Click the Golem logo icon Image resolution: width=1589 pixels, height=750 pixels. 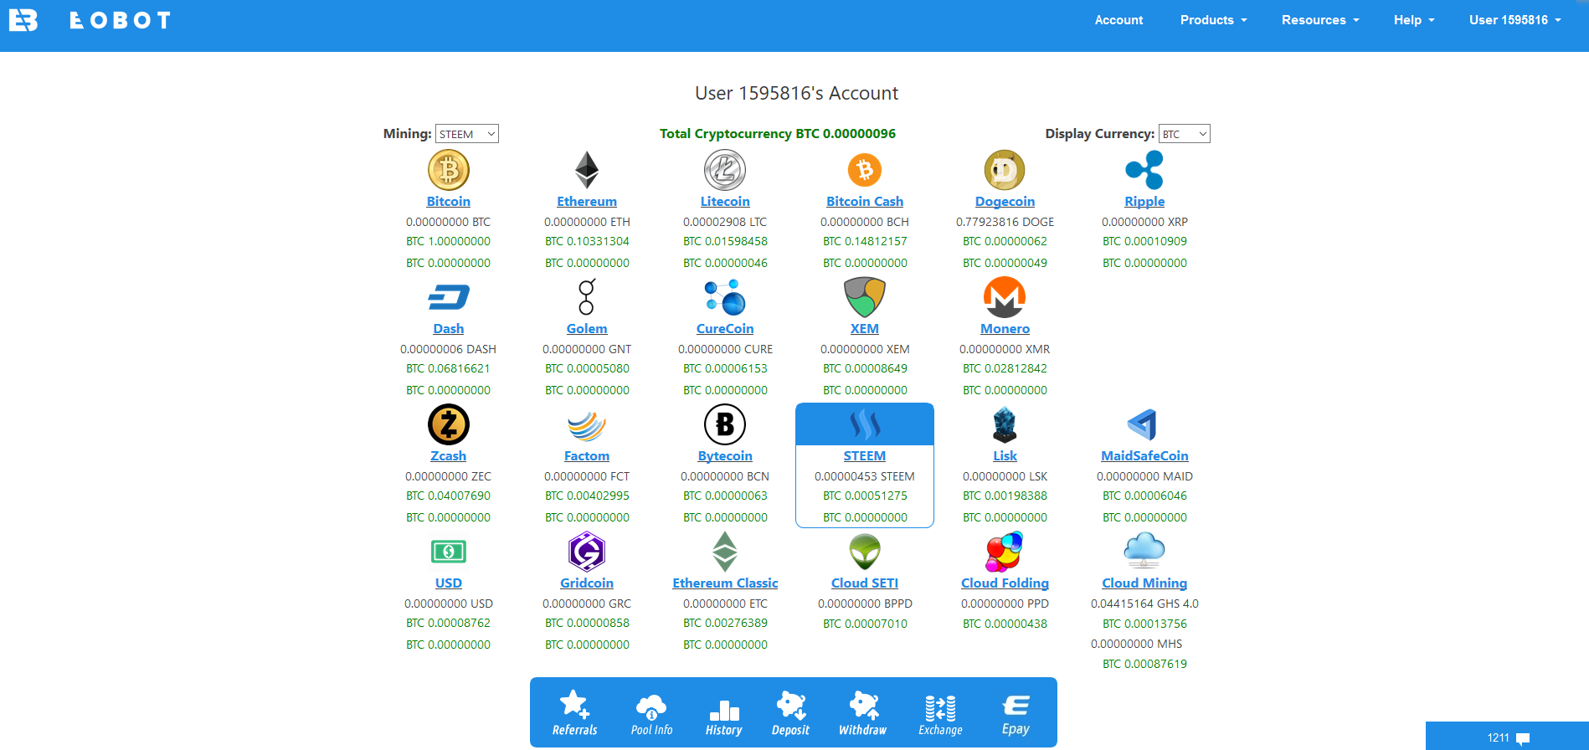[587, 297]
